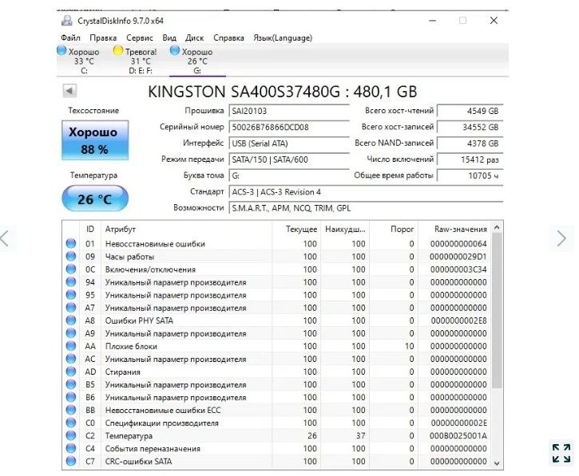Click the total host writes value 34552 GB
Screen dimensions: 579x476
pos(470,128)
